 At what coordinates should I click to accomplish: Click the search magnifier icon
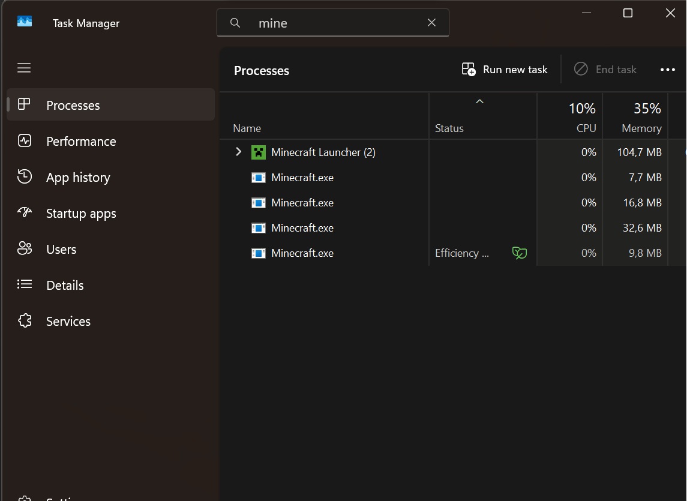235,23
